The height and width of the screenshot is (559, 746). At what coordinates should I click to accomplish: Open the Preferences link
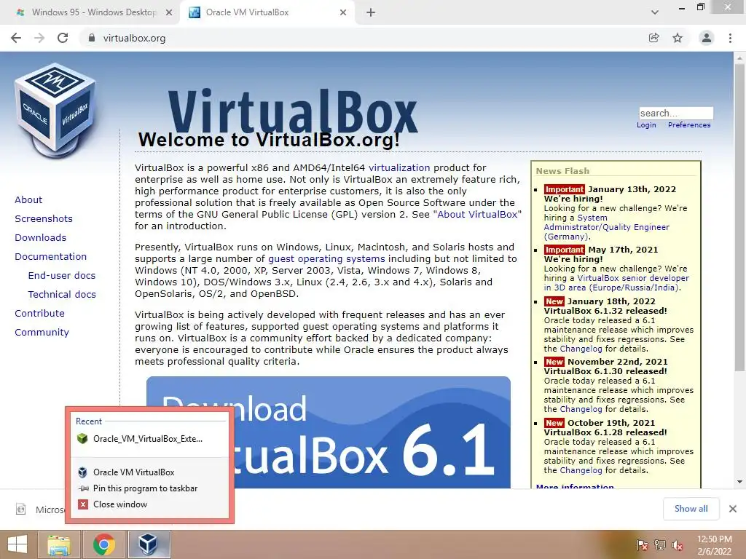(x=689, y=125)
